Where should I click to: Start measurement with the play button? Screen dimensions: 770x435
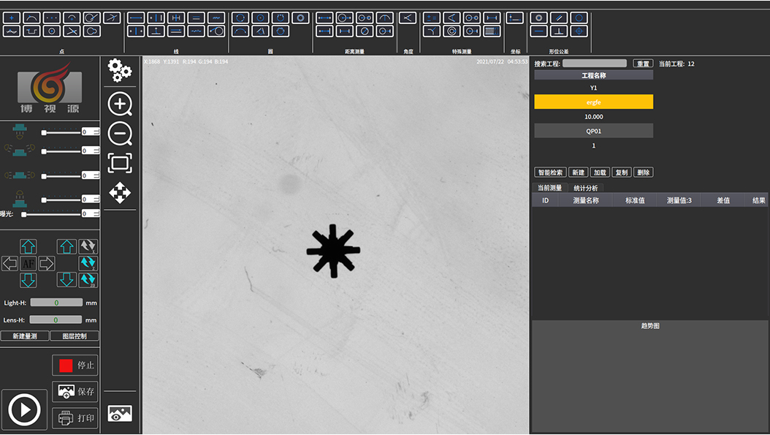pos(24,409)
